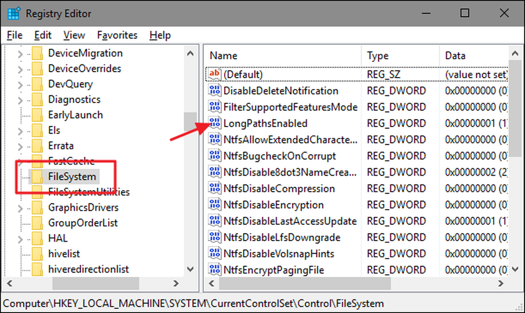Click the DWORD icon of NtfsDisableCompression

click(x=214, y=188)
